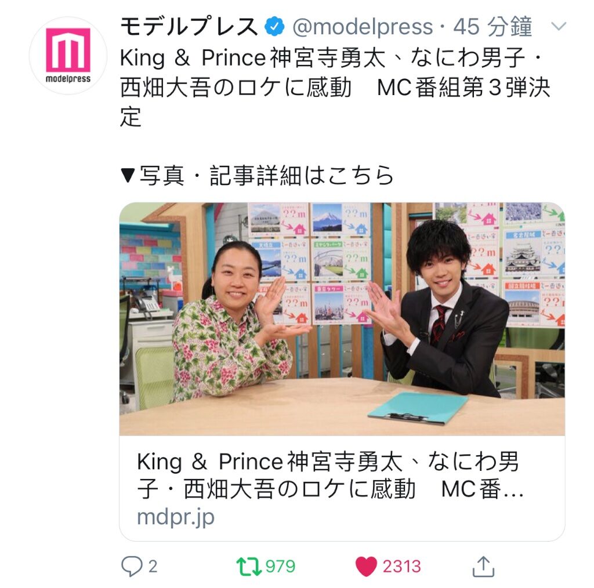594x588 pixels.
Task: Click the blue verified badge
Action: [x=274, y=27]
